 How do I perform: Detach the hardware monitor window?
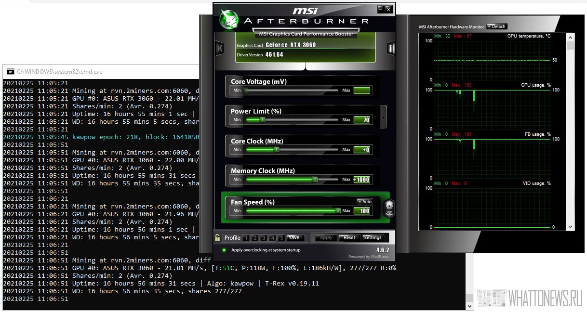click(x=496, y=26)
